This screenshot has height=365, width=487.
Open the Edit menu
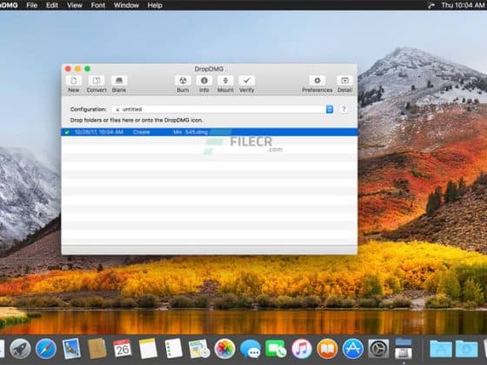coord(52,5)
